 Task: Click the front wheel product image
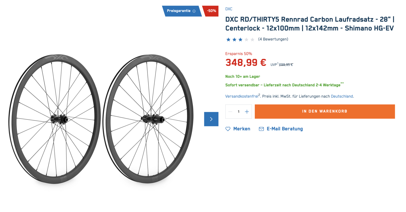tap(55, 119)
